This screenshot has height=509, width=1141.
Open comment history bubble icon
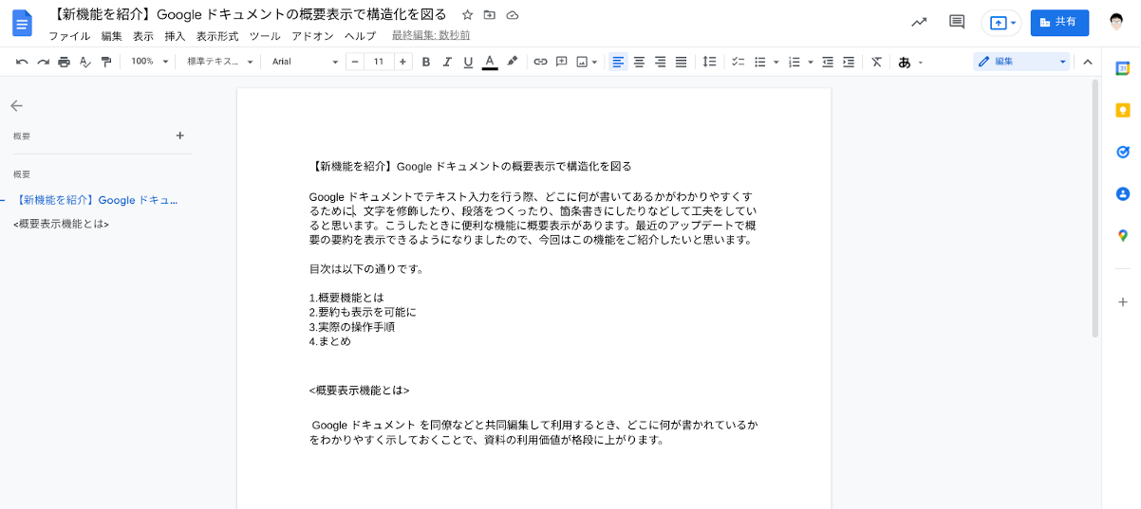(957, 23)
